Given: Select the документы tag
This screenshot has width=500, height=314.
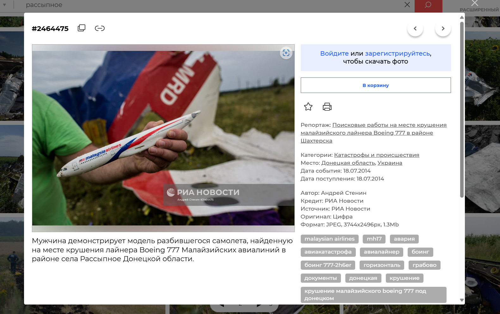Looking at the screenshot, I should (x=321, y=278).
